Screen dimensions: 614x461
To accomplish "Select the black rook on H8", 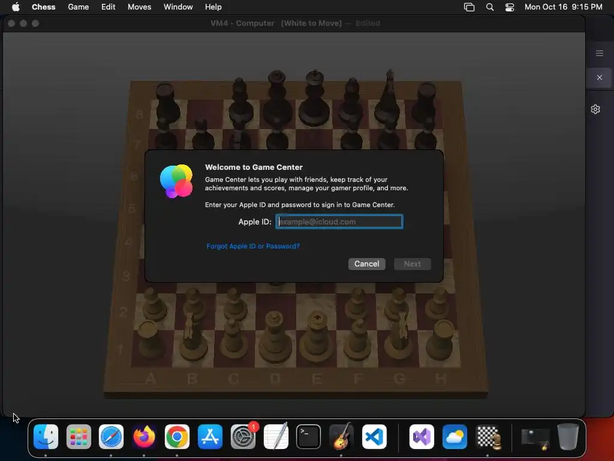I will click(426, 102).
